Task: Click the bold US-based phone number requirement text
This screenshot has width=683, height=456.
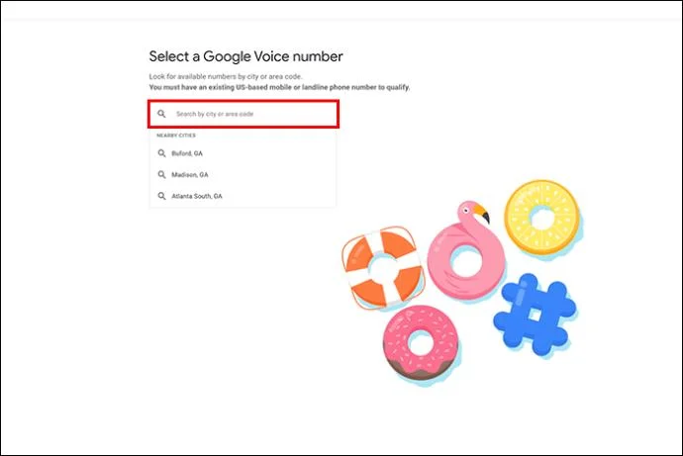Action: coord(279,87)
